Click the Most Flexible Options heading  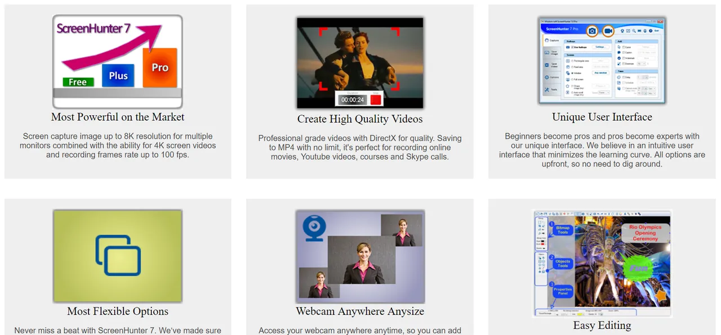(x=118, y=311)
